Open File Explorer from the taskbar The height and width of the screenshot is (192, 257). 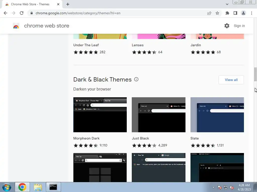[x=38, y=187]
